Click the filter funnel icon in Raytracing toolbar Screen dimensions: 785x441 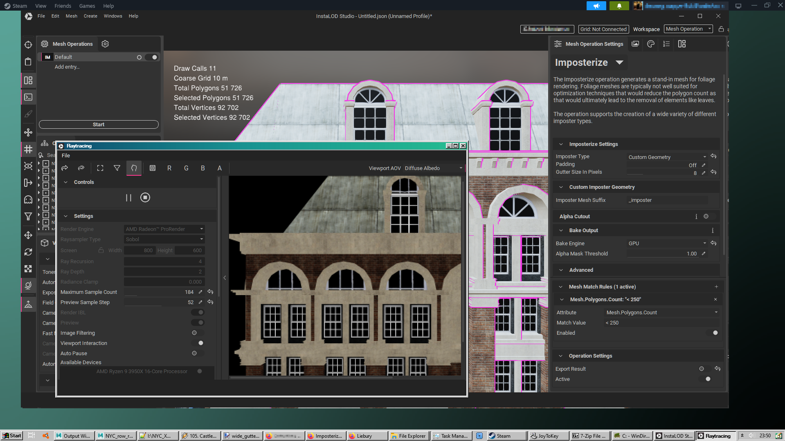point(117,168)
